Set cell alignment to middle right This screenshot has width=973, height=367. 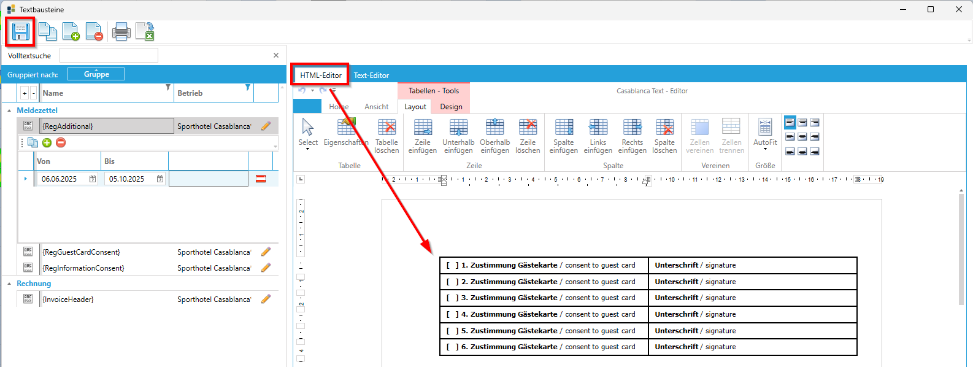[x=815, y=137]
